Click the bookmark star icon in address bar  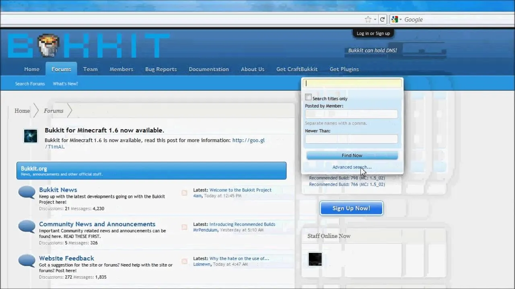pos(368,19)
